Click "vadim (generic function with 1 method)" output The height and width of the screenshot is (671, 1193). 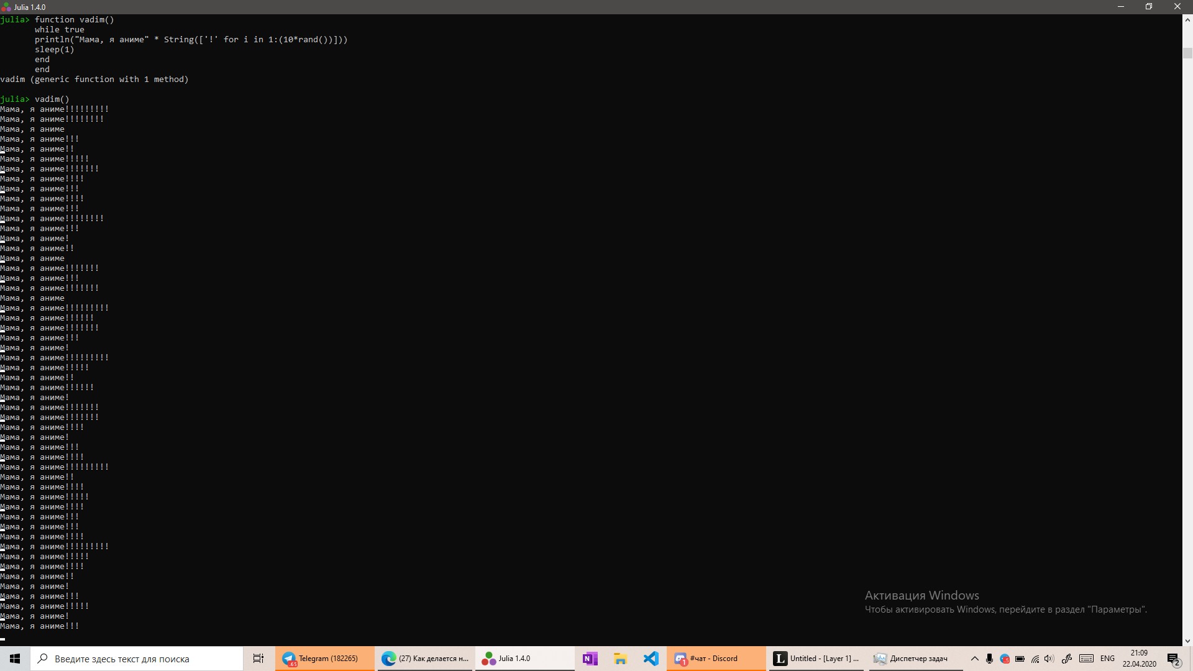(x=94, y=80)
